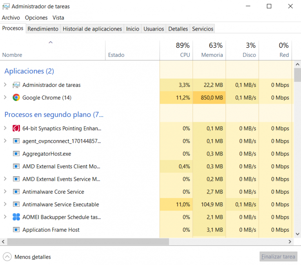301x265 pixels.
Task: Expand the Google Chrome process group
Action: point(5,97)
